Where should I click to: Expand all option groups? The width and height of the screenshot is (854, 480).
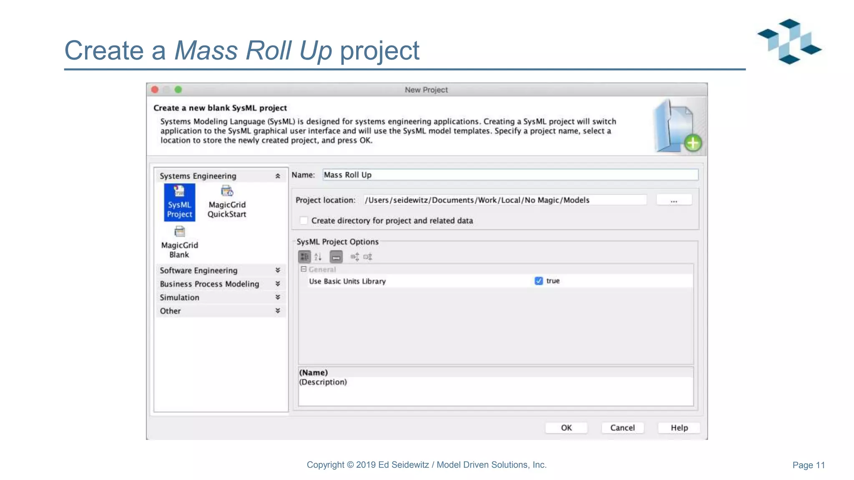pos(354,257)
